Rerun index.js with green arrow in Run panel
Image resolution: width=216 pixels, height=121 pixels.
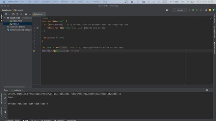5,94
